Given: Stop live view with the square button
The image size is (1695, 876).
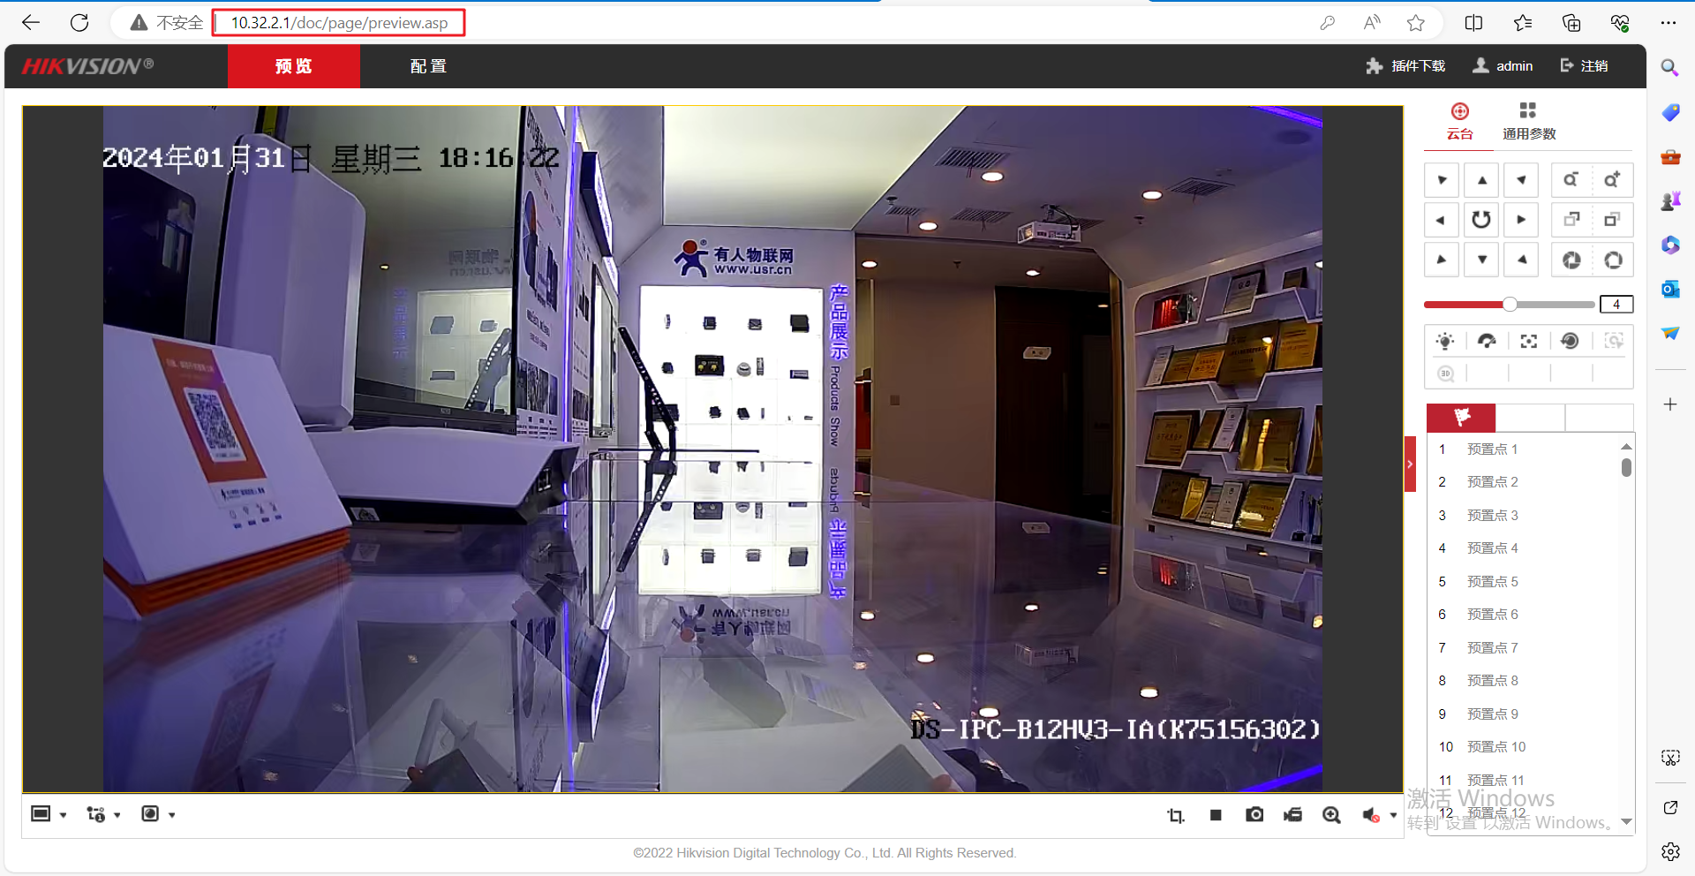Looking at the screenshot, I should (1216, 815).
